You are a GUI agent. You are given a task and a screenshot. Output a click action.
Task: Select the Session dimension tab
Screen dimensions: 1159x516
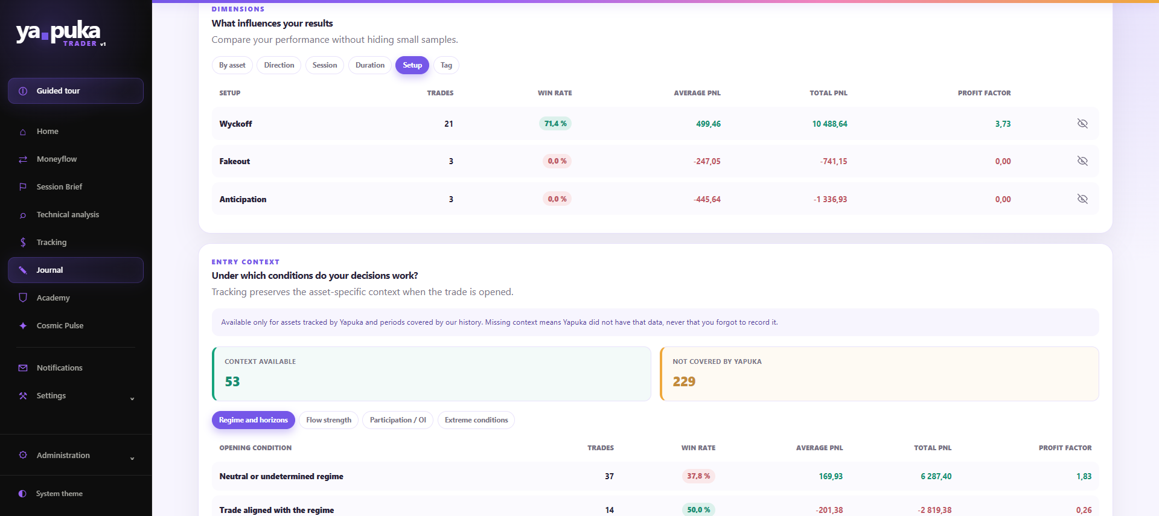[x=325, y=65]
